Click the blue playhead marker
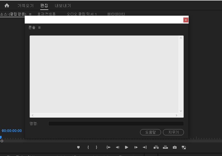Image resolution: width=222 pixels, height=156 pixels. coord(1,137)
